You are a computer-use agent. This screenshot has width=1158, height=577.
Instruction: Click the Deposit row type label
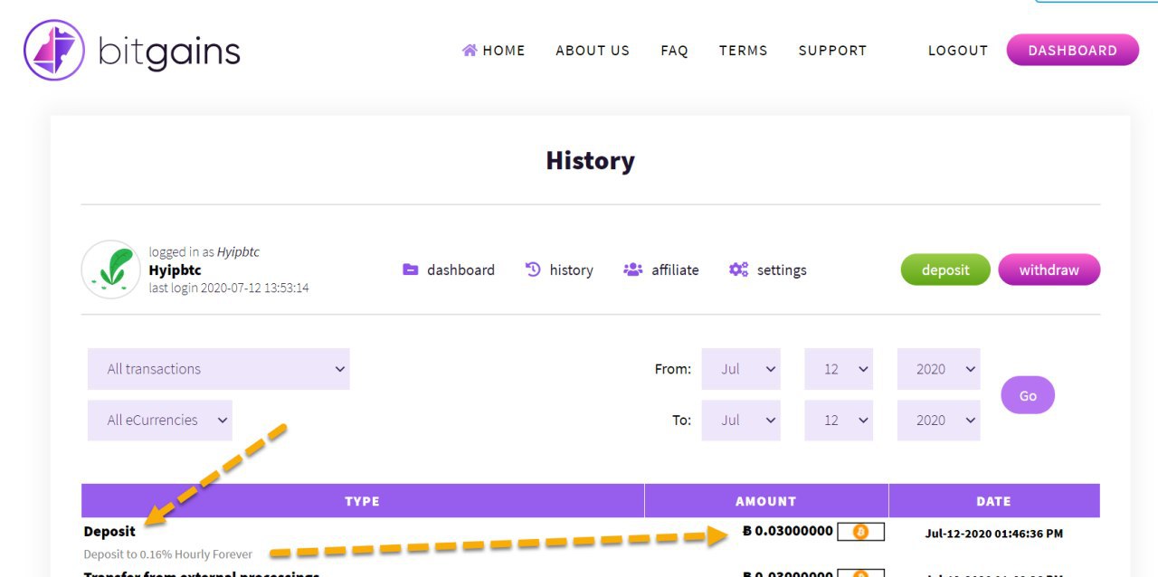pyautogui.click(x=109, y=532)
